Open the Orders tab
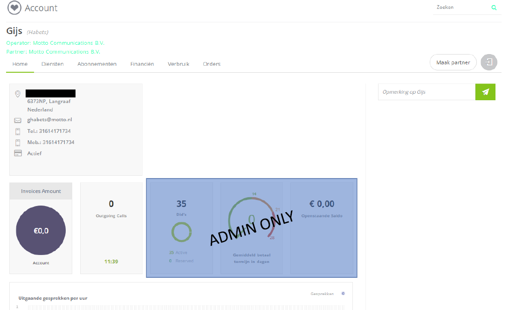The width and height of the screenshot is (509, 310). [212, 64]
